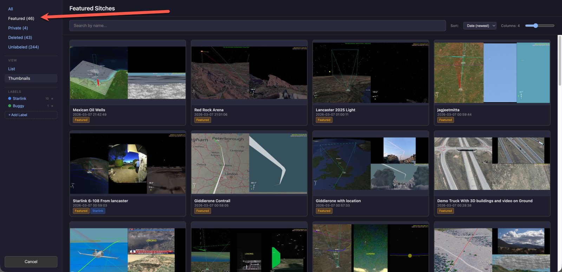Click Featured badge on Mexican Oil Wells card
The image size is (562, 272).
click(81, 120)
